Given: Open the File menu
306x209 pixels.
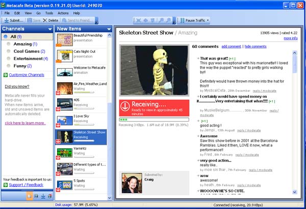Looking at the screenshot, I should (7, 13).
